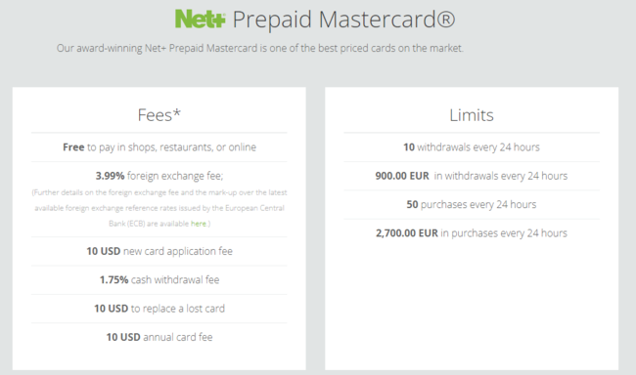Select the Limits card title

point(472,115)
